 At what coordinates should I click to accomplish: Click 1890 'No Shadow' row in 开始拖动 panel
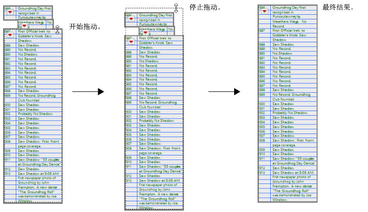point(27,55)
